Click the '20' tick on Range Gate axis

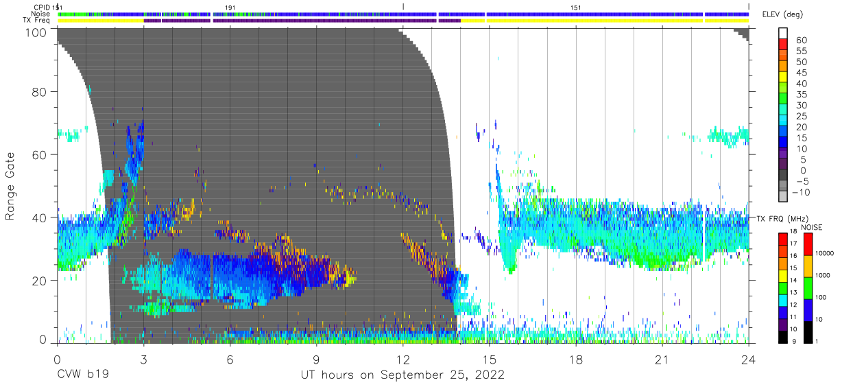click(40, 281)
